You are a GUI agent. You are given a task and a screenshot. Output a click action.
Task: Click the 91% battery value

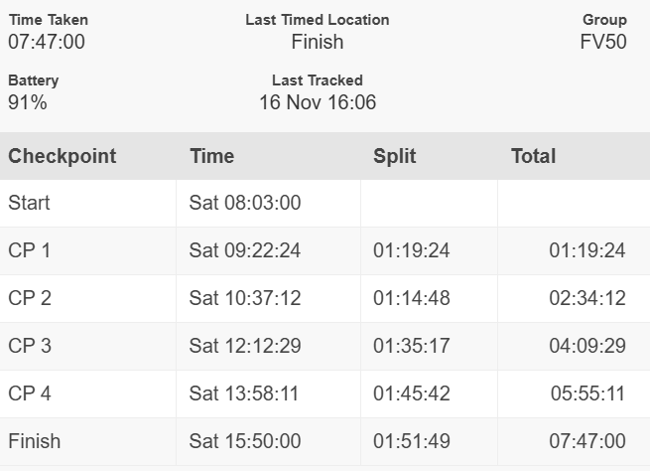(x=28, y=102)
